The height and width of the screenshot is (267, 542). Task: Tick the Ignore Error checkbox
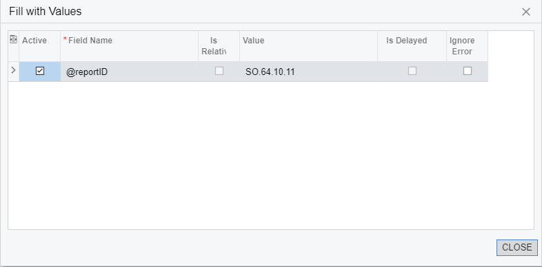tap(468, 71)
